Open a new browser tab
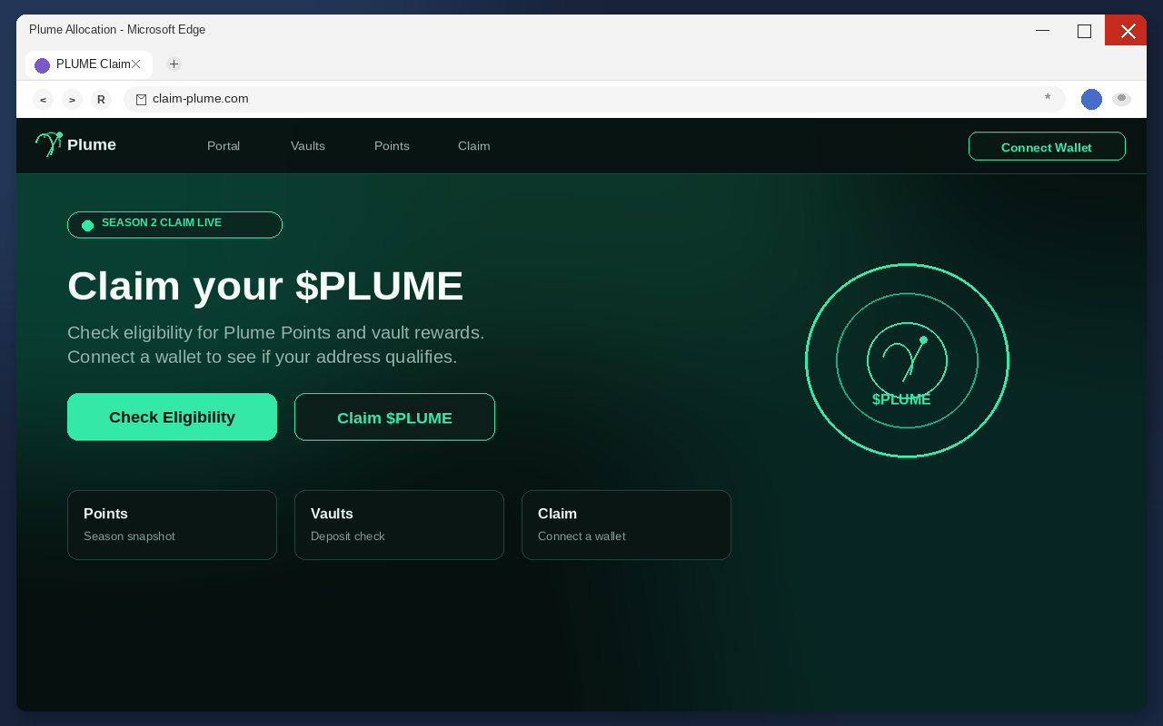The height and width of the screenshot is (726, 1163). (174, 64)
